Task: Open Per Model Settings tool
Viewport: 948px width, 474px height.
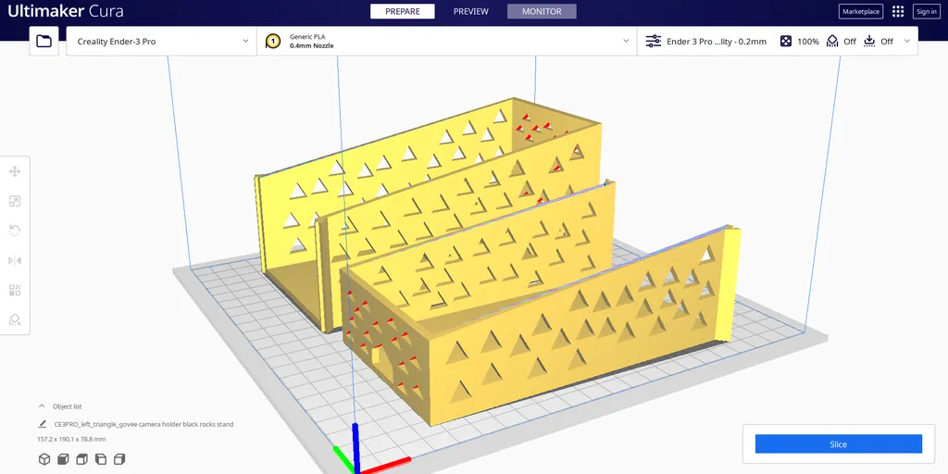Action: click(x=15, y=290)
